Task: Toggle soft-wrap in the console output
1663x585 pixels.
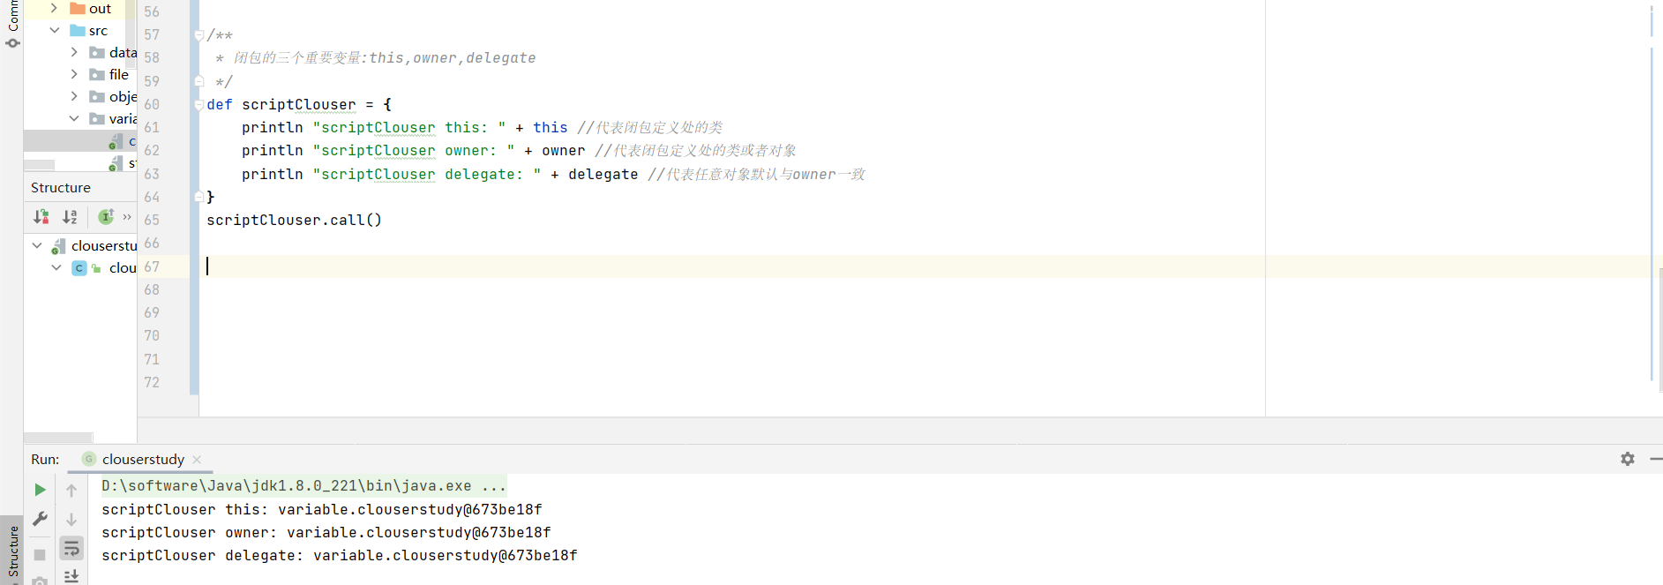Action: (x=71, y=549)
